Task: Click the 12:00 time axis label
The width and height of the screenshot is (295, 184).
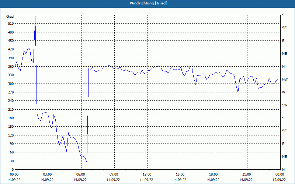Action: pyautogui.click(x=146, y=174)
